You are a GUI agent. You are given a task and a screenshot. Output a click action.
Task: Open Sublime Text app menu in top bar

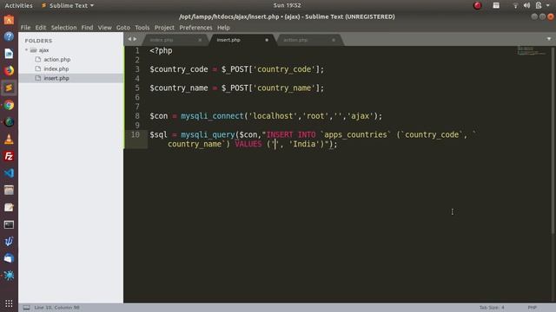pos(68,5)
